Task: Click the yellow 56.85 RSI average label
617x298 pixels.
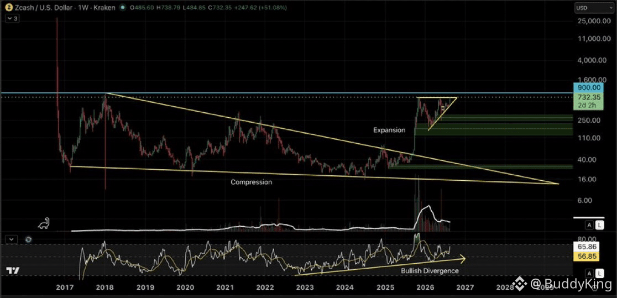Action: tap(586, 257)
